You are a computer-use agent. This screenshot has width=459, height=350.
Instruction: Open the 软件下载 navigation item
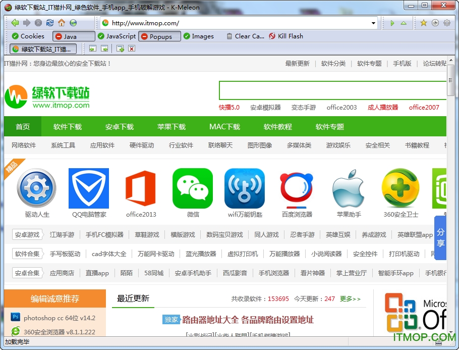(x=67, y=127)
